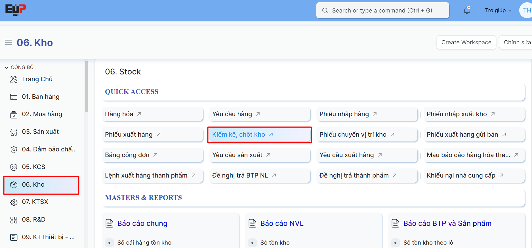Click the search or command input field

pyautogui.click(x=382, y=11)
